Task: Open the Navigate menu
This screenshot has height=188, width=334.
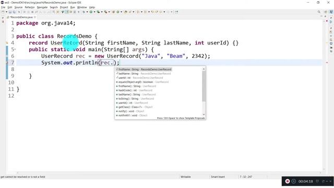Action: [42, 7]
